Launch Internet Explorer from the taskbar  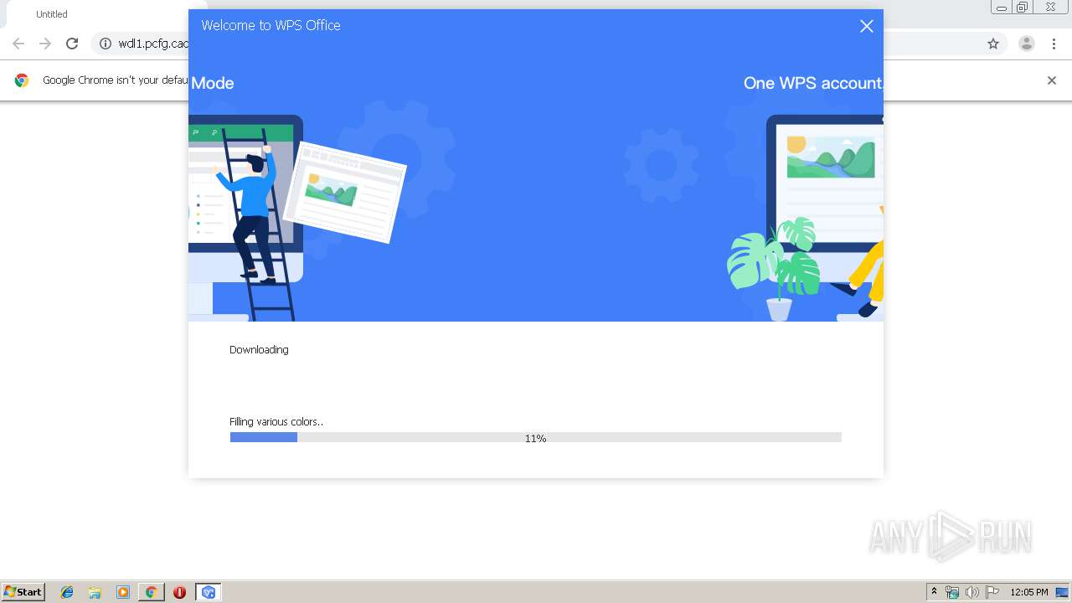coord(67,592)
